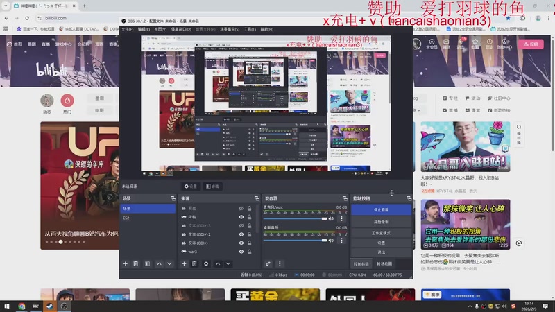
Task: Delete the selected source with the Sources panel trash icon
Action: tap(194, 264)
